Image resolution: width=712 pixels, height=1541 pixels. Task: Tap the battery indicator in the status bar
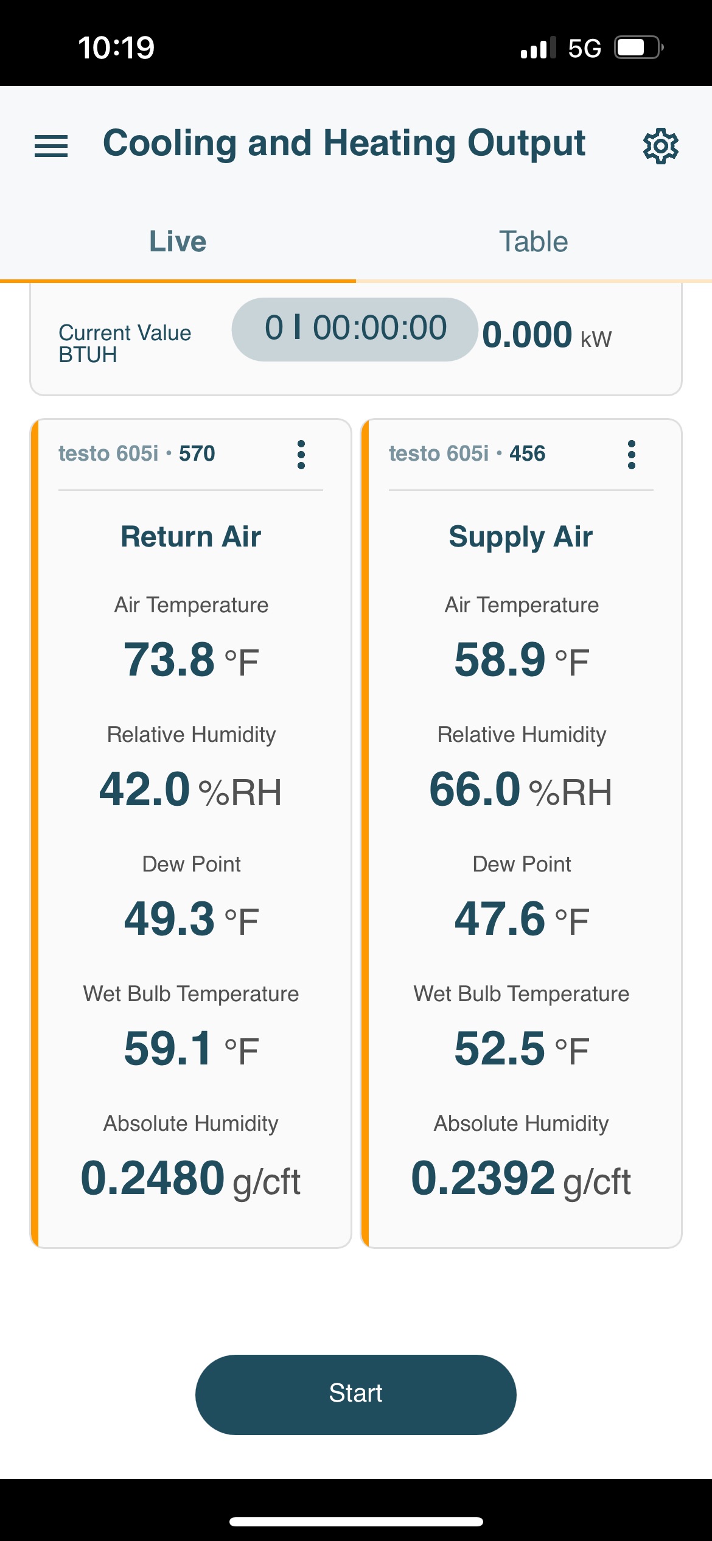(x=638, y=47)
